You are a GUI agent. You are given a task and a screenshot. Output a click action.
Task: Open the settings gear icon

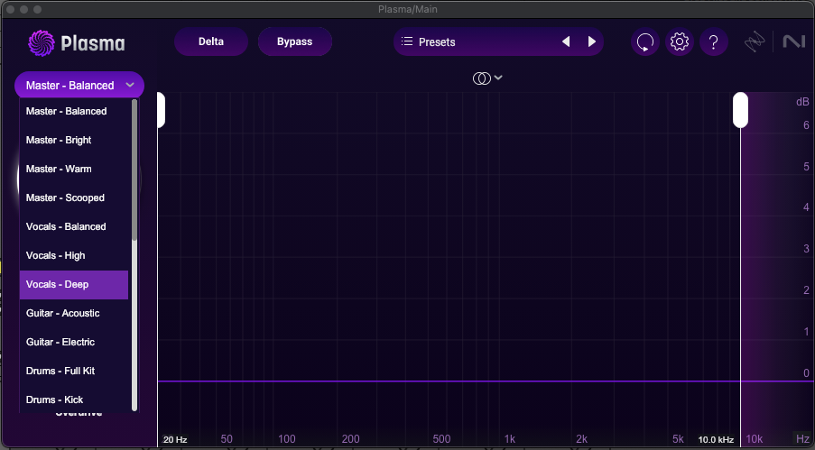680,41
